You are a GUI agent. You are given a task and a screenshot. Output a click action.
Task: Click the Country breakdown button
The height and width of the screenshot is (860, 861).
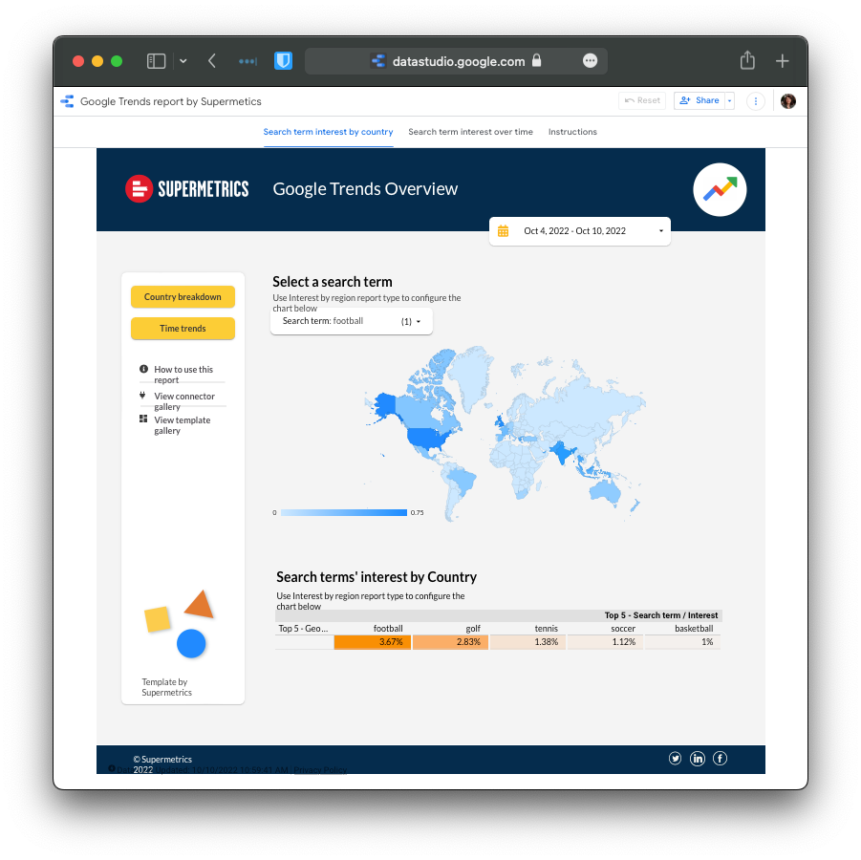(x=183, y=297)
